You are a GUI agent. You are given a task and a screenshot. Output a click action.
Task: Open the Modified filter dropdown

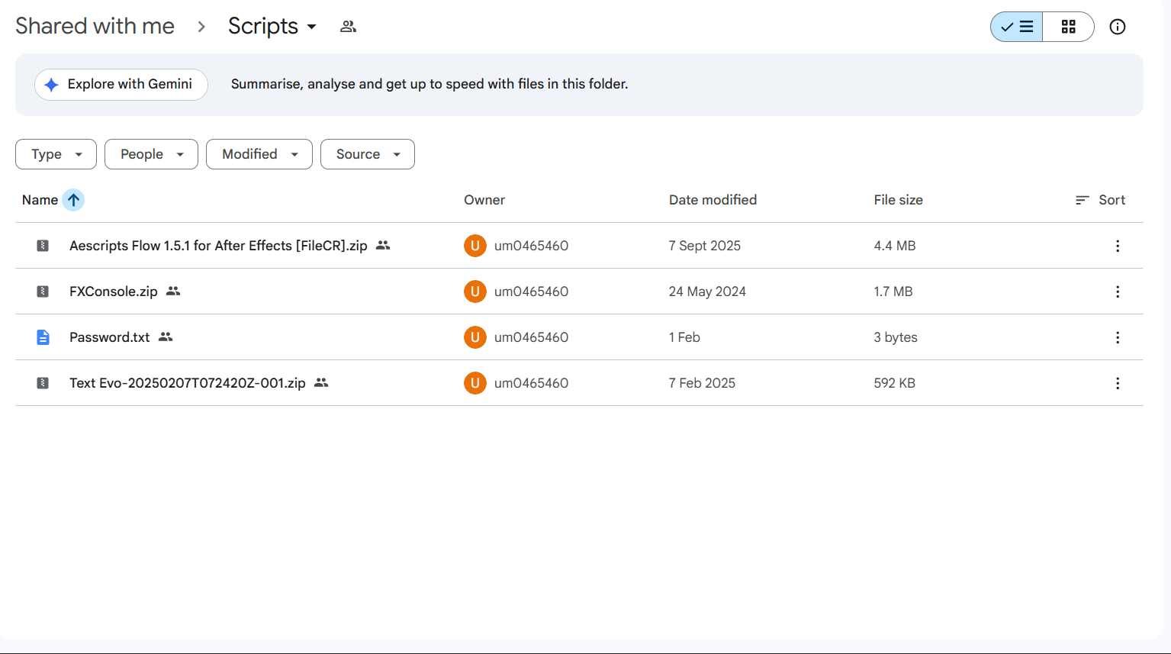pyautogui.click(x=259, y=153)
